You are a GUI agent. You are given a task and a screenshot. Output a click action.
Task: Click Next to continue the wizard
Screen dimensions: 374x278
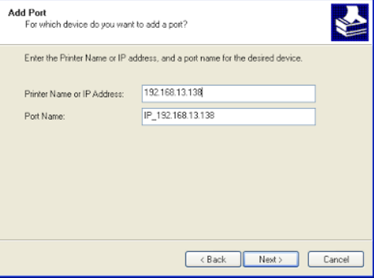point(271,259)
